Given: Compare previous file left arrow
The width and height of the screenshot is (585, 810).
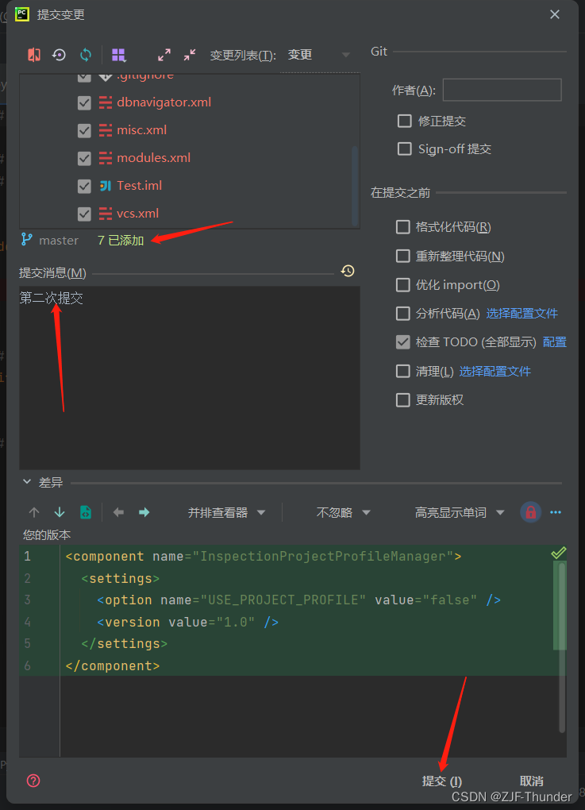Looking at the screenshot, I should (119, 512).
